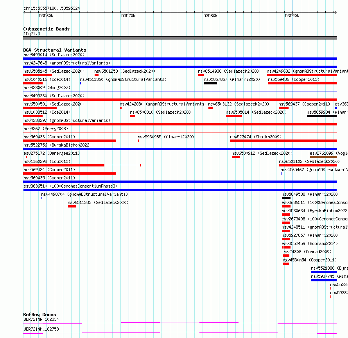This screenshot has height=338, width=348.
Task: Click nsv6511333 (Sedlazeck2020) label
Action: tap(98, 202)
